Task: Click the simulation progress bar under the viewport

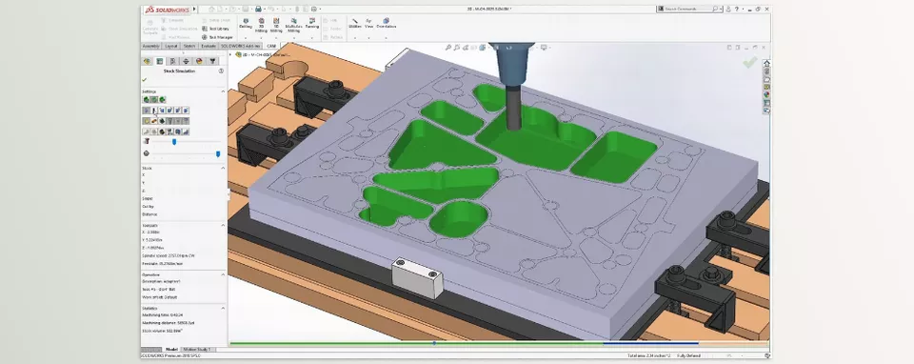Action: pos(499,343)
